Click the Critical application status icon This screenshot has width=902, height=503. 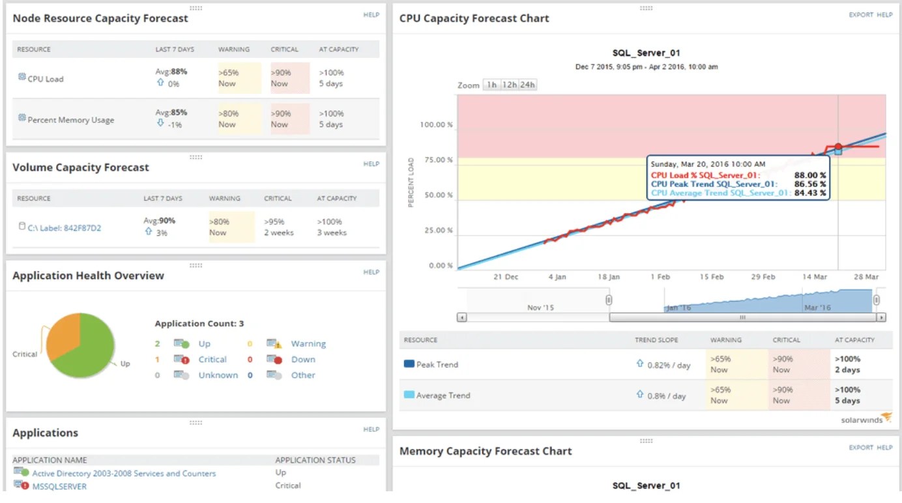[181, 359]
